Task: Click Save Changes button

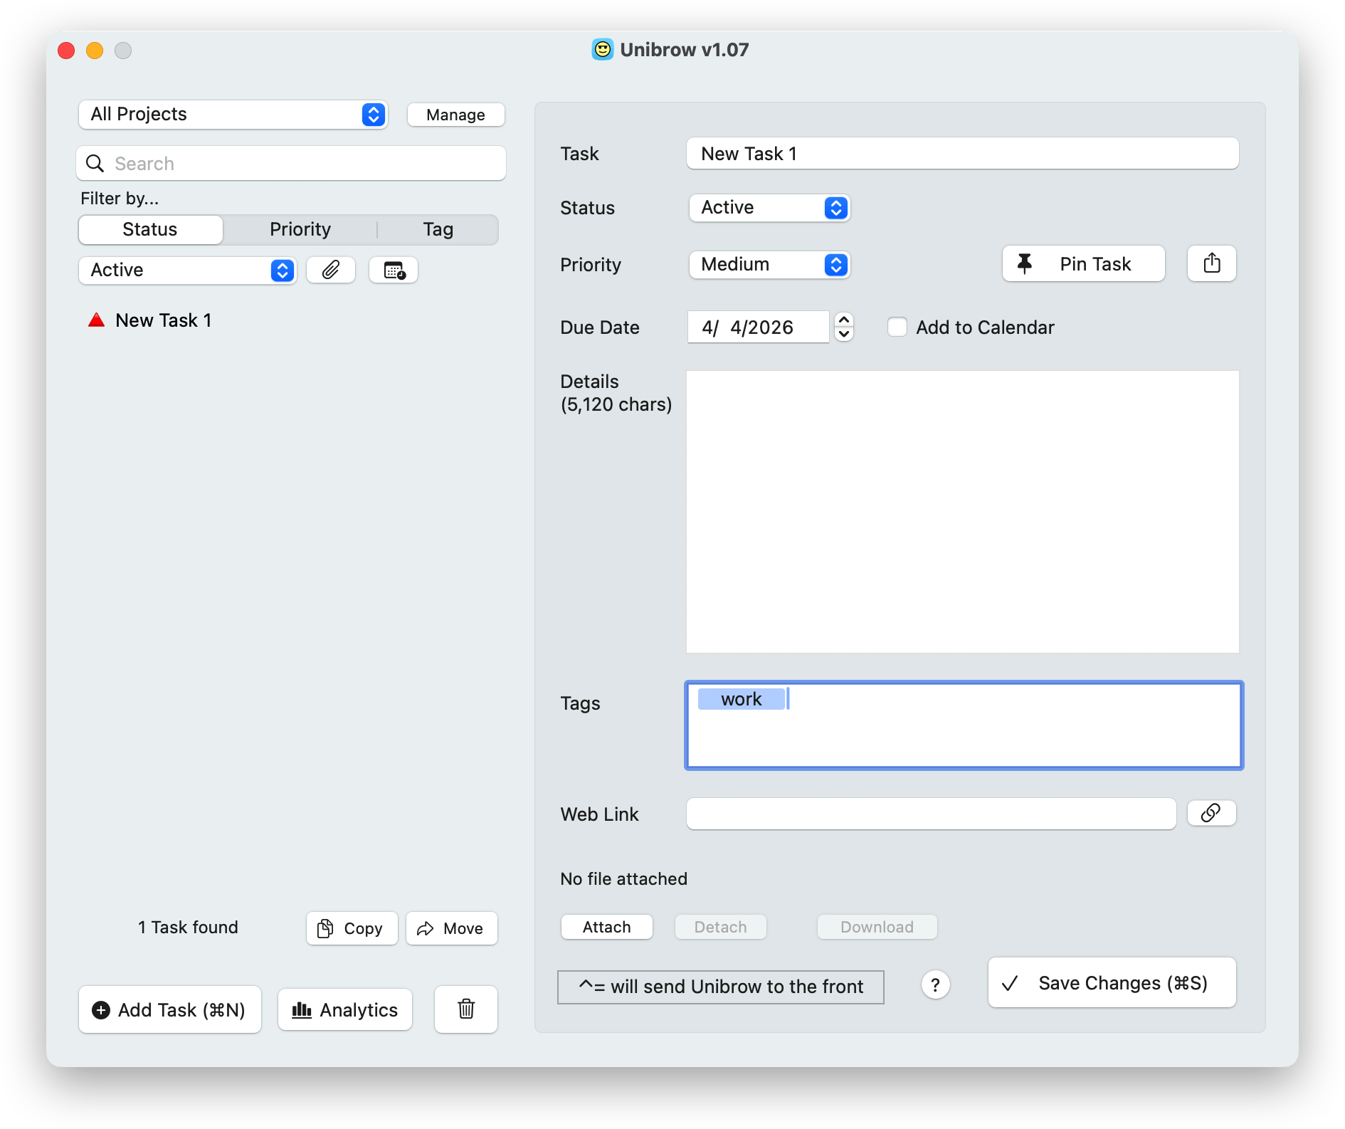Action: coord(1112,982)
